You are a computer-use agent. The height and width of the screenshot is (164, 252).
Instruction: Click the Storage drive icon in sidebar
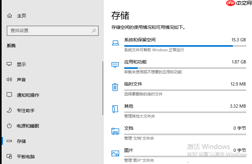point(9,141)
